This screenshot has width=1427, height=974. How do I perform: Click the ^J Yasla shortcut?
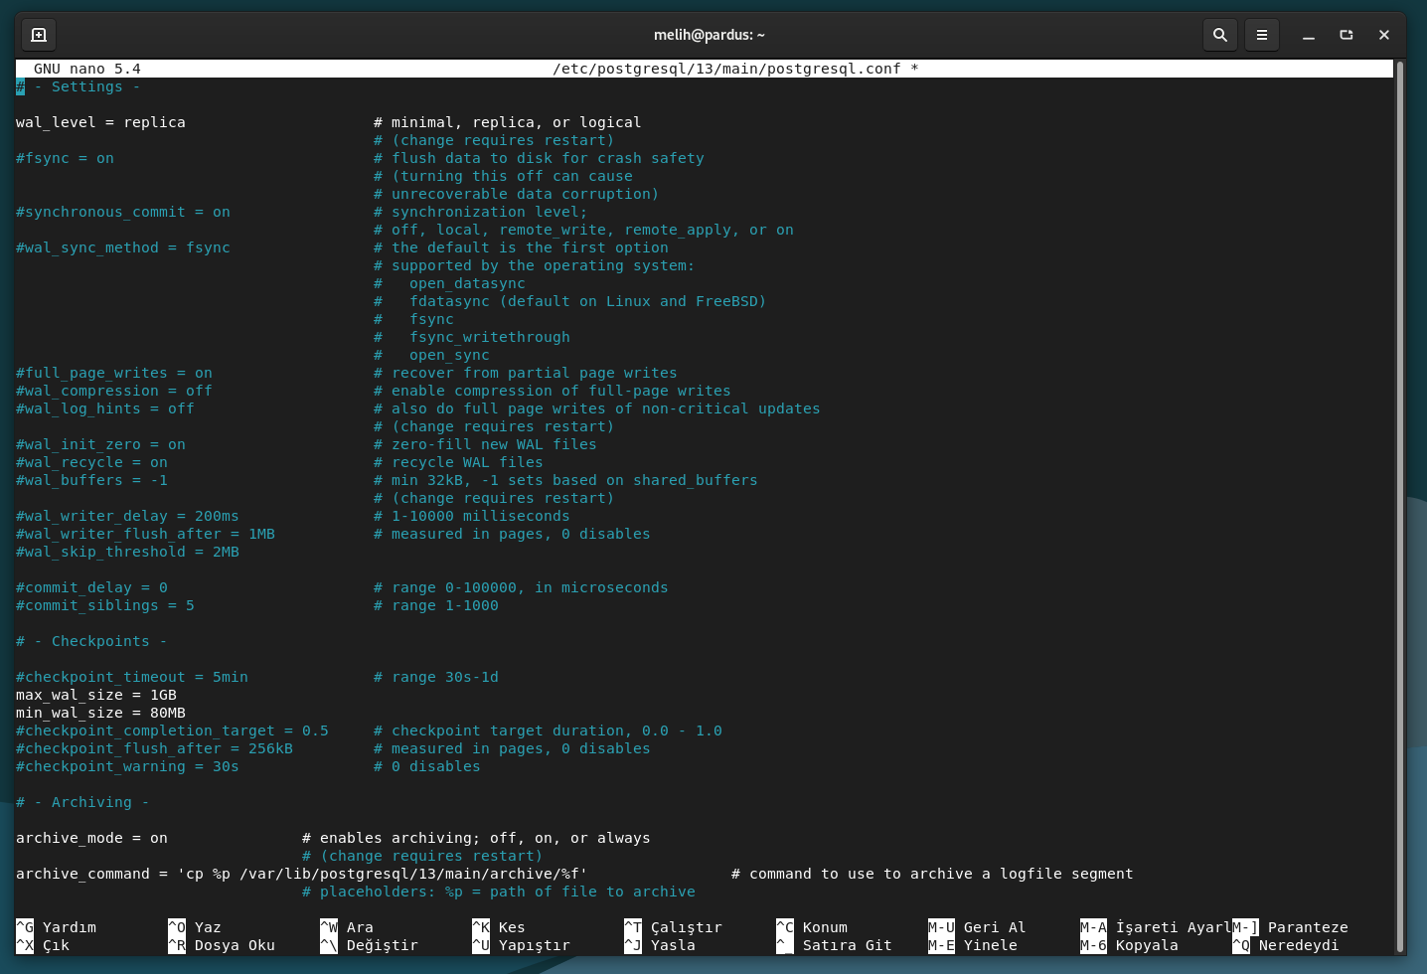660,945
